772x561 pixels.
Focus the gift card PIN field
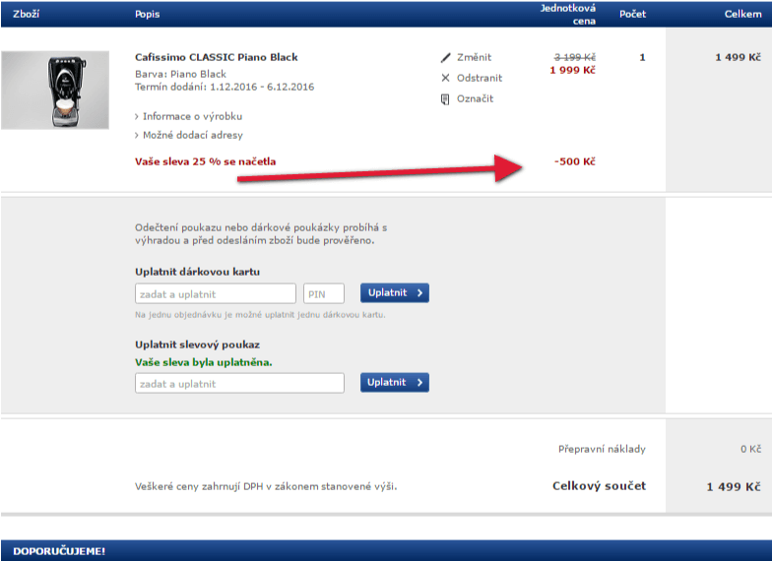pos(323,293)
